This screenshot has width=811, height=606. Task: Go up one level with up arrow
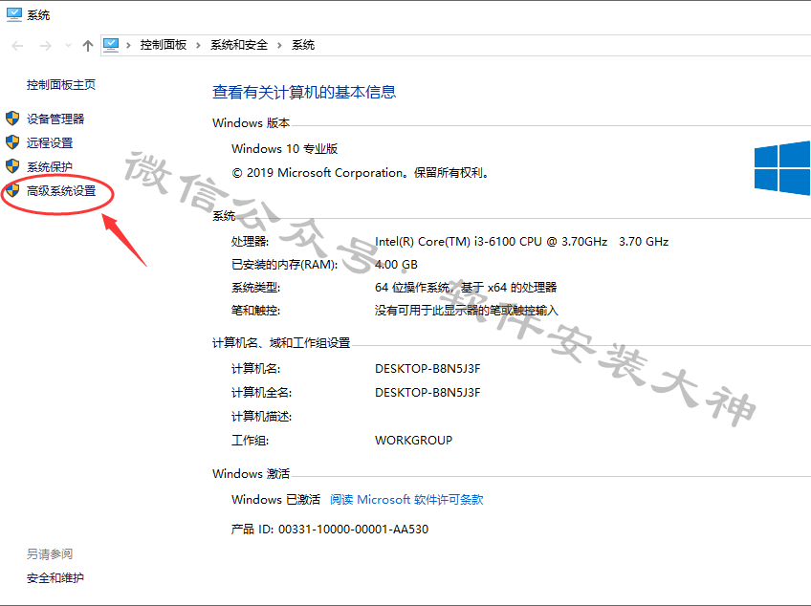click(x=87, y=46)
